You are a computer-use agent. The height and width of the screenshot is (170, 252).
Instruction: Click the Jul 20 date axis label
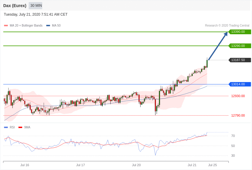[x=136, y=165]
